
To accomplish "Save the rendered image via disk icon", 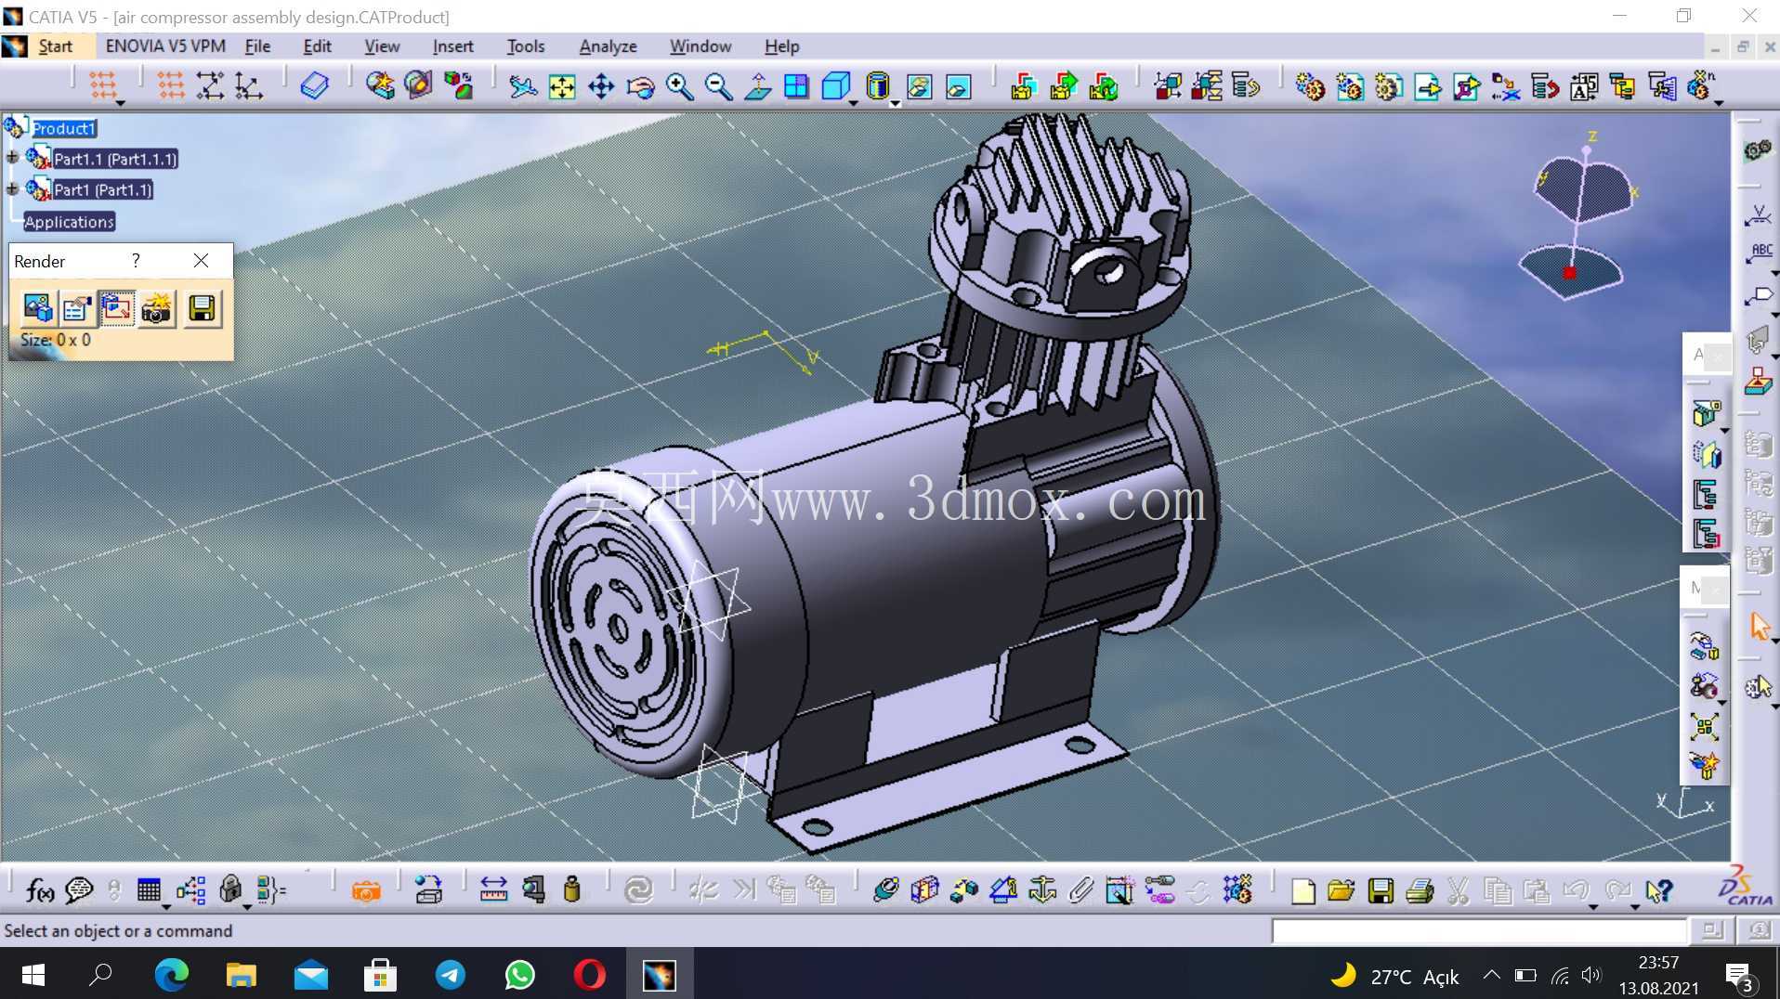I will (202, 309).
